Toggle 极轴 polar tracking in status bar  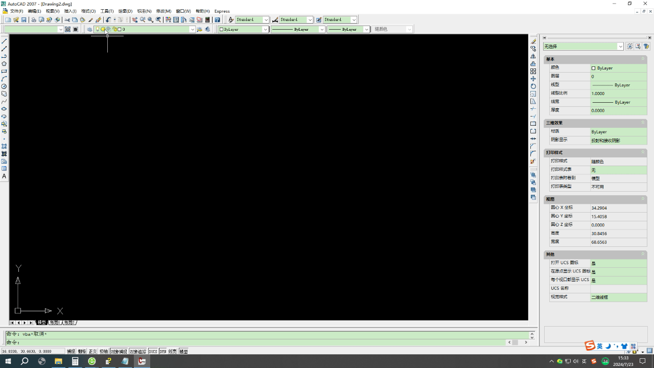point(104,352)
